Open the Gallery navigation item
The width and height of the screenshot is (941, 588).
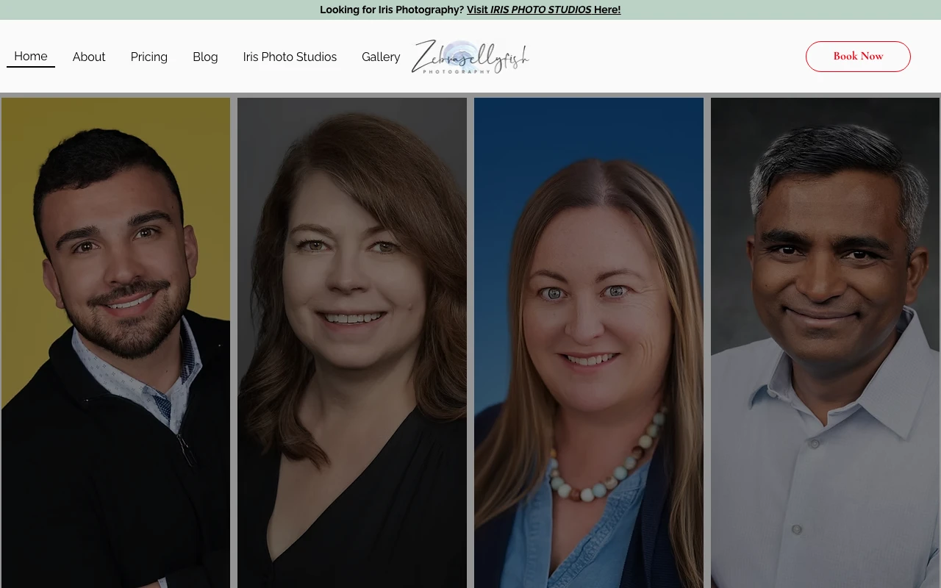point(381,57)
